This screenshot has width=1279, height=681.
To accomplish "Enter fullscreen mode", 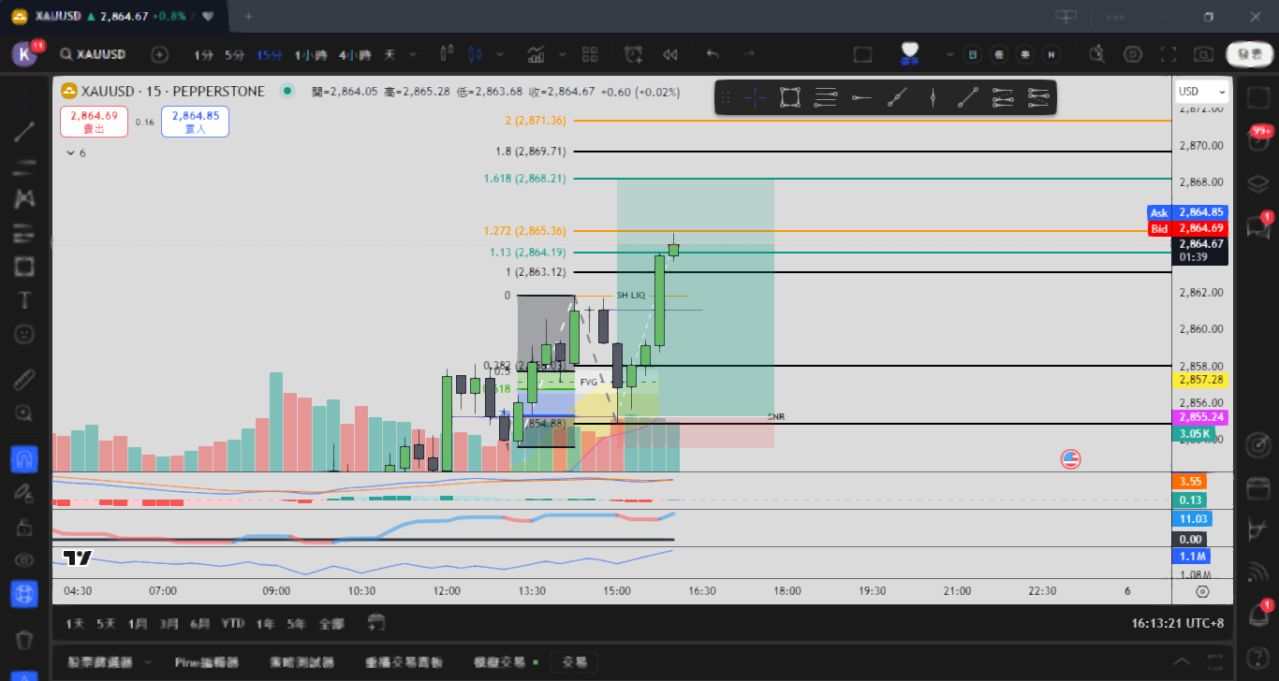I will [x=1169, y=54].
